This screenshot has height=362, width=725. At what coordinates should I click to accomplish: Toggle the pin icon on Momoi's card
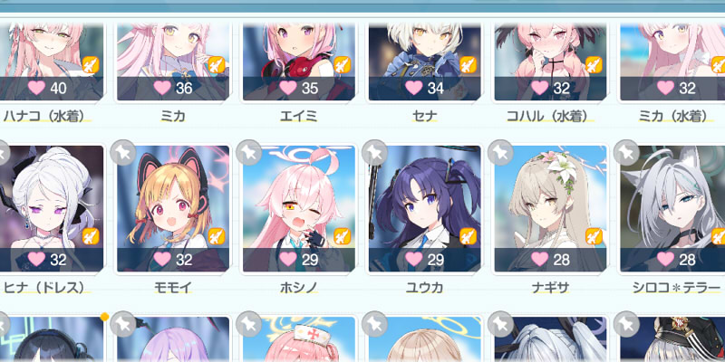pyautogui.click(x=123, y=152)
